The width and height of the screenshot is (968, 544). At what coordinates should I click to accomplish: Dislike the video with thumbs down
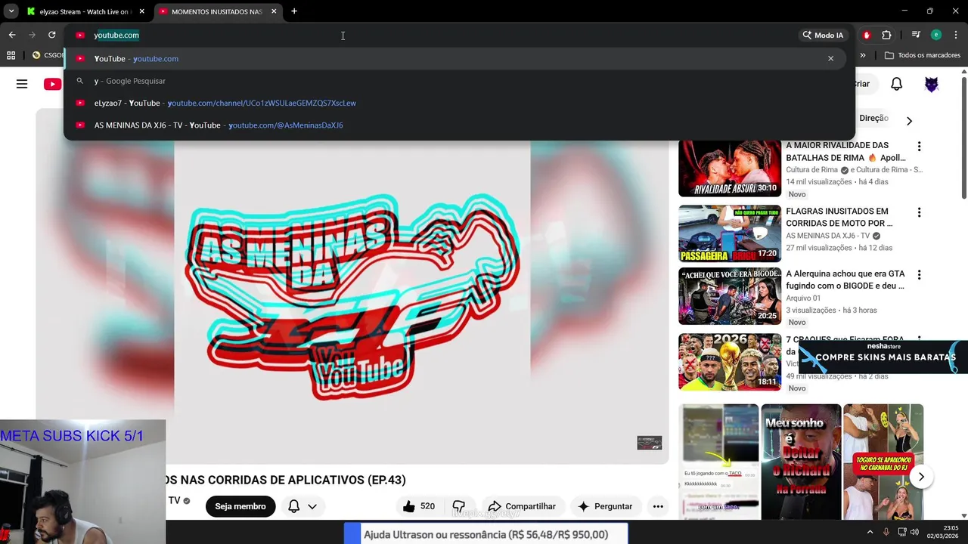[x=458, y=506]
